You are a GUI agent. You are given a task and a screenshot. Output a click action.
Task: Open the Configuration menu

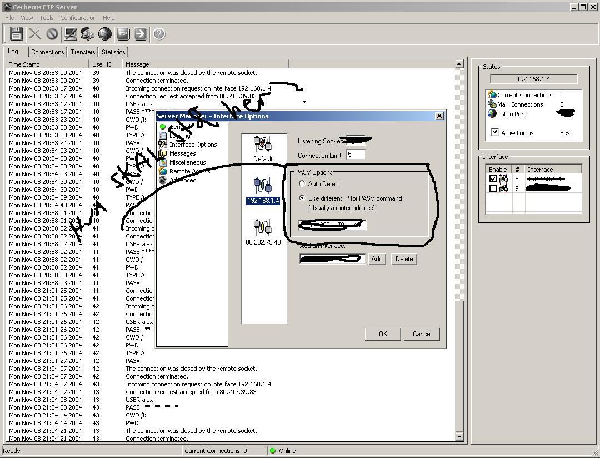tap(78, 18)
